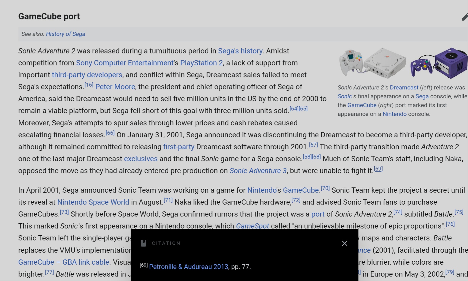Click the GameCube port section heading

tap(49, 16)
